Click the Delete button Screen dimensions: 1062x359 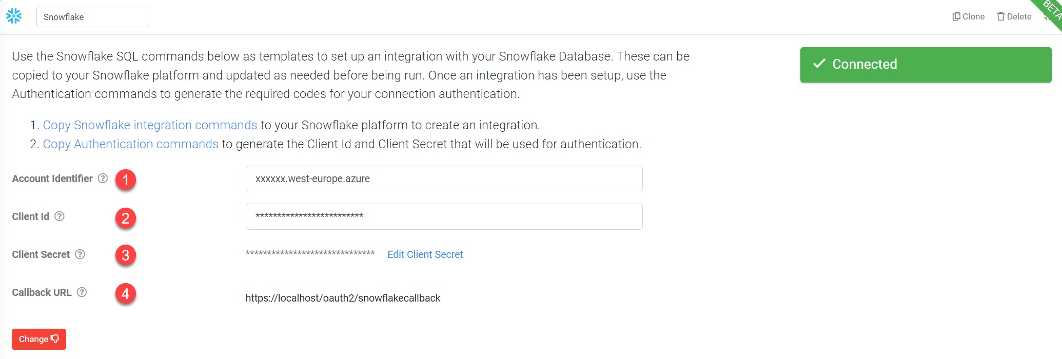coord(1014,16)
